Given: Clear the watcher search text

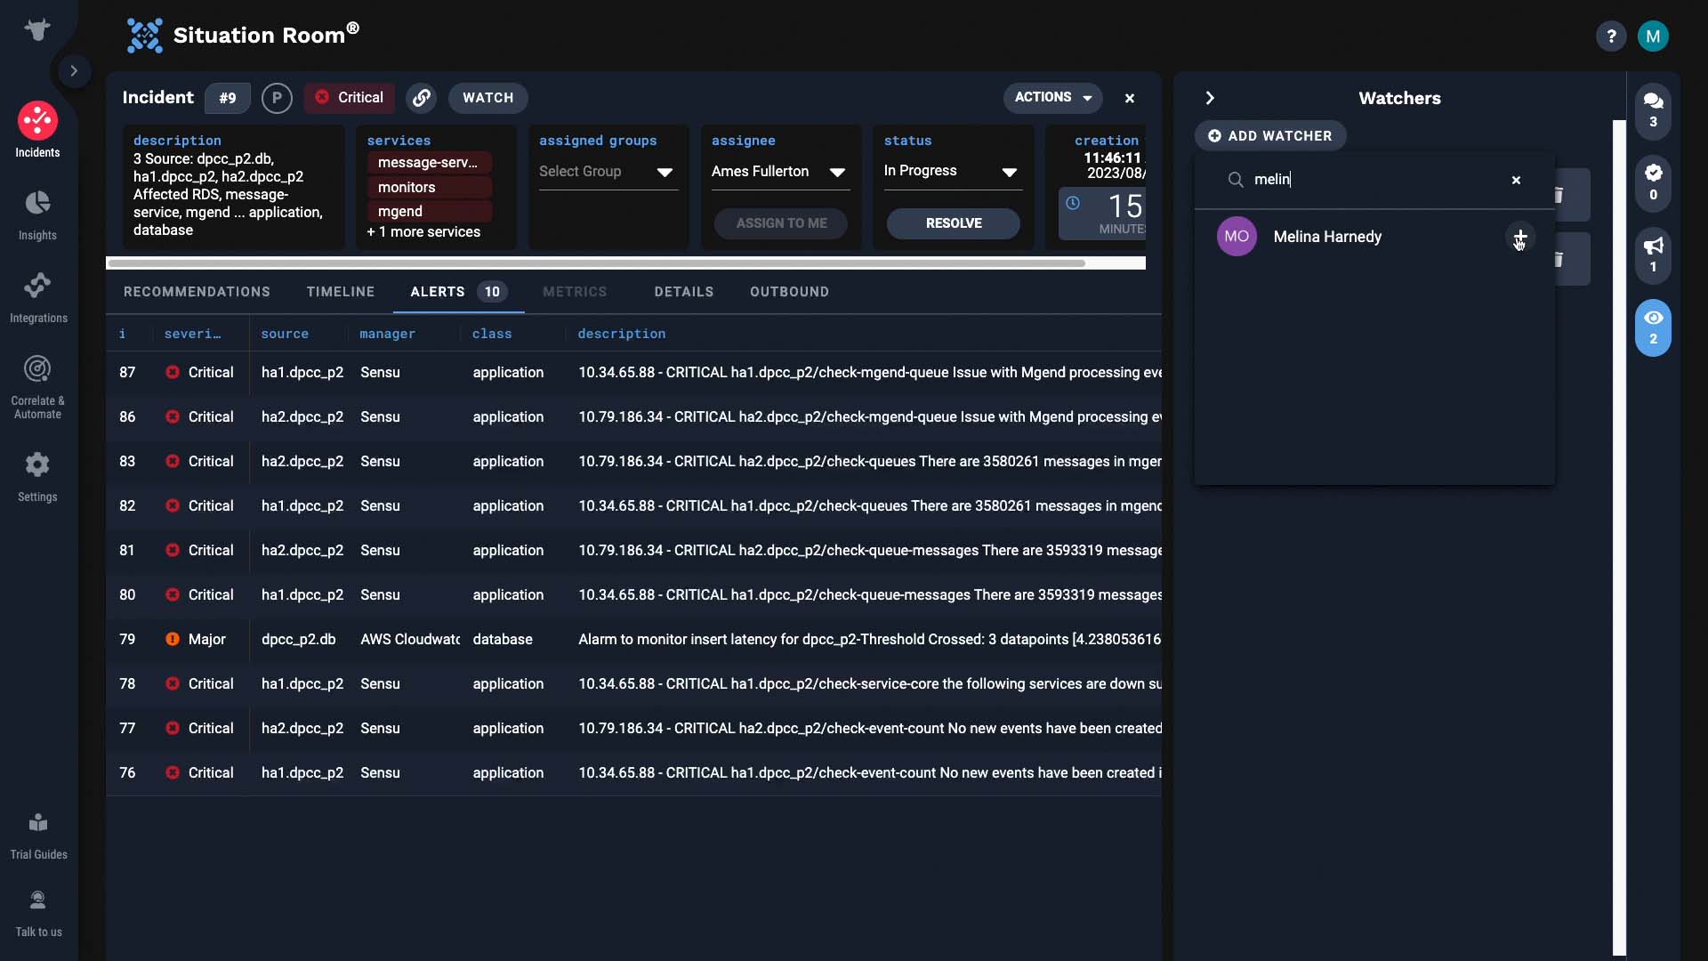Looking at the screenshot, I should (1516, 180).
